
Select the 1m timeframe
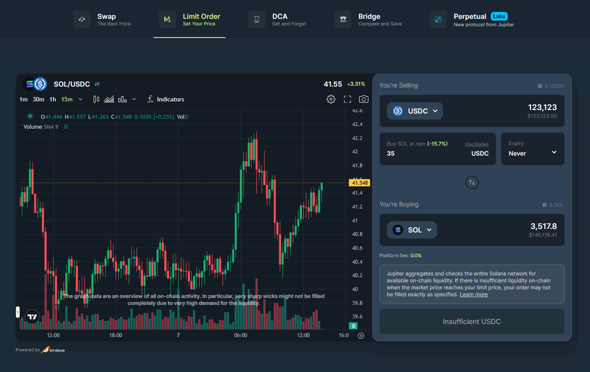(24, 99)
